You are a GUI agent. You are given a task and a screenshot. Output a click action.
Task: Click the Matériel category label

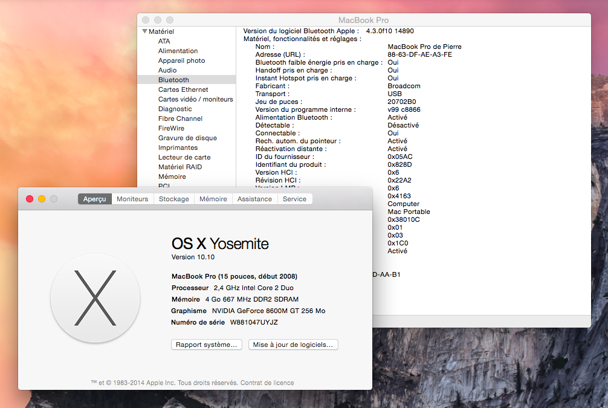click(x=161, y=31)
